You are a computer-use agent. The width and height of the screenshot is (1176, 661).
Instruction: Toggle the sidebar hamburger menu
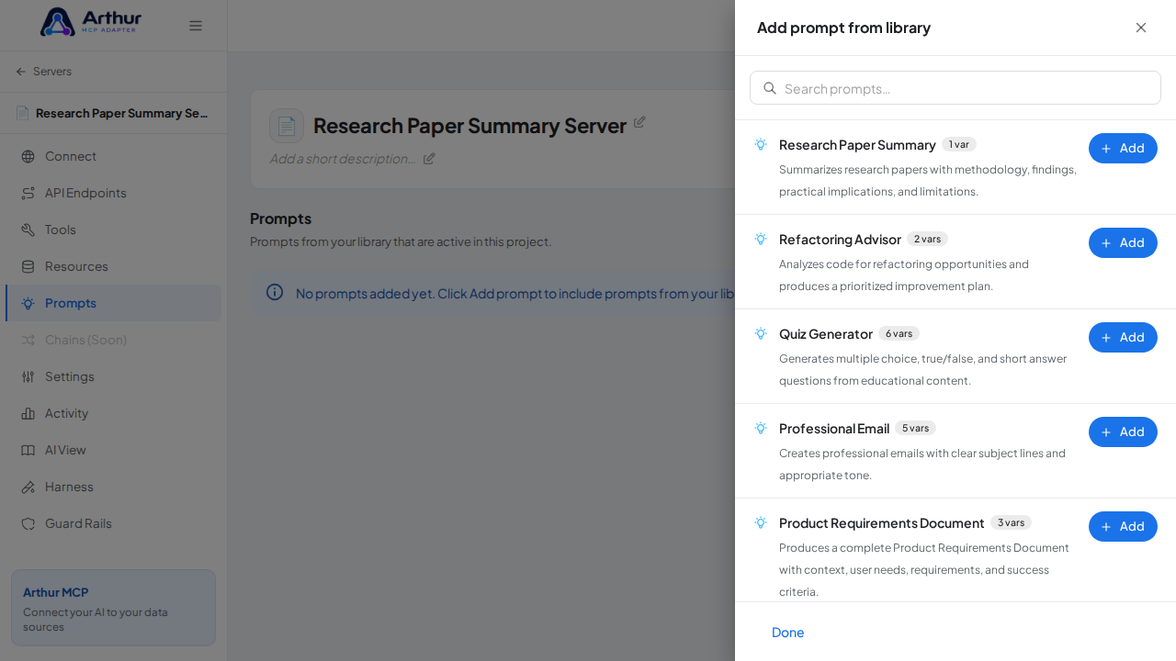click(196, 26)
